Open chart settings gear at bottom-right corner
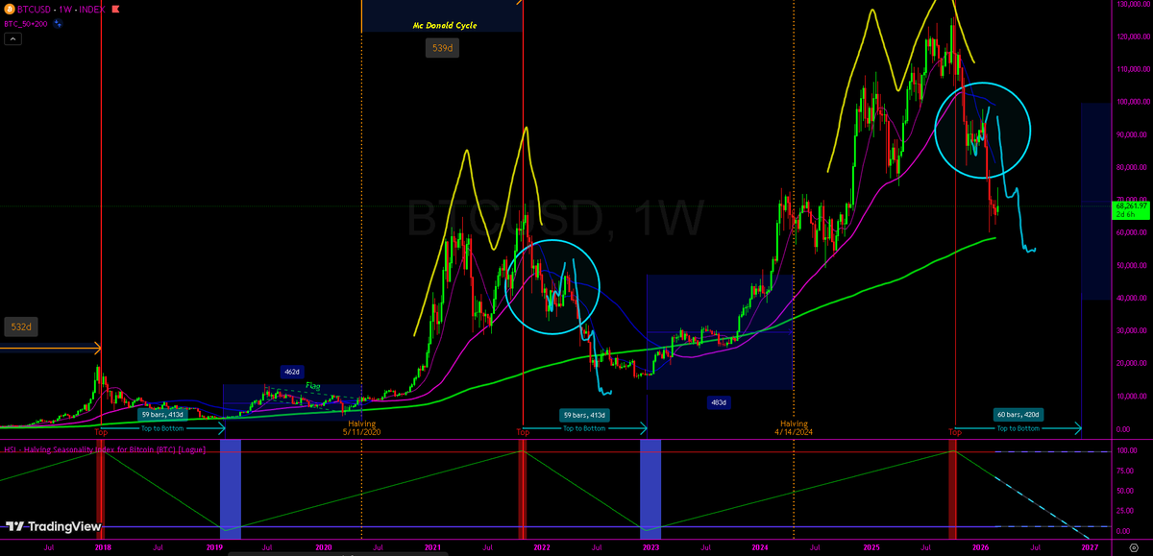The image size is (1153, 556). pos(1135,547)
